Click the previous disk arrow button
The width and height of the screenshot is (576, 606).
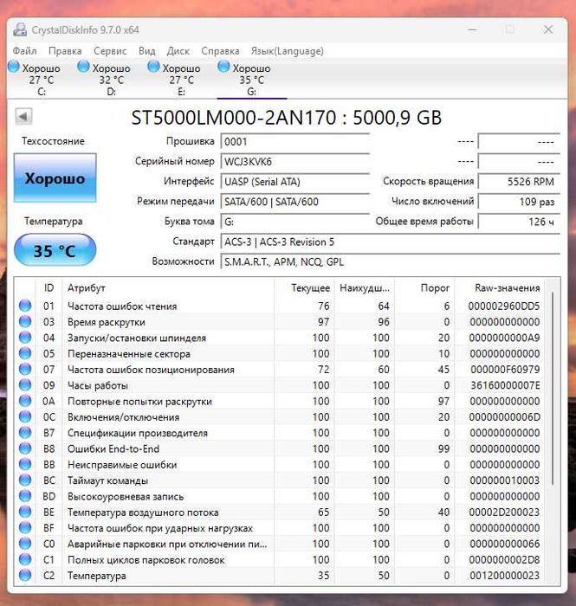23,116
